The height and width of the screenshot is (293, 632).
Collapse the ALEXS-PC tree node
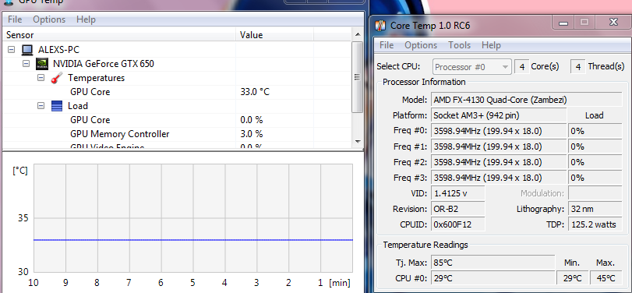click(11, 50)
